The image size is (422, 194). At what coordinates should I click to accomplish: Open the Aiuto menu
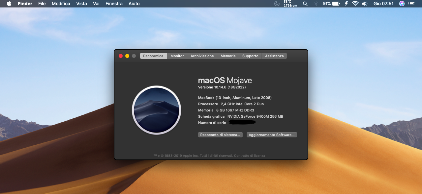pyautogui.click(x=134, y=4)
